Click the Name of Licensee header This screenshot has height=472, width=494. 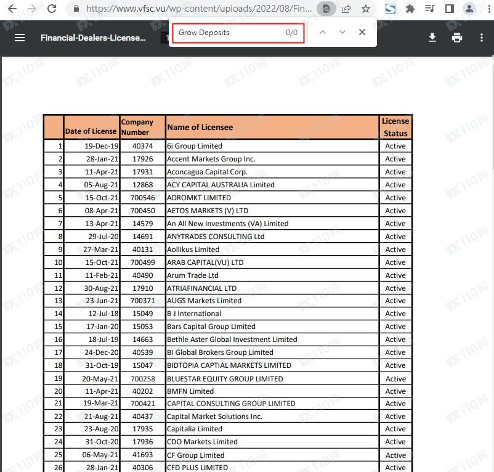point(200,127)
